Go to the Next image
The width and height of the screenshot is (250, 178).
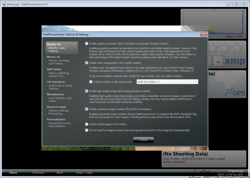click(x=59, y=173)
